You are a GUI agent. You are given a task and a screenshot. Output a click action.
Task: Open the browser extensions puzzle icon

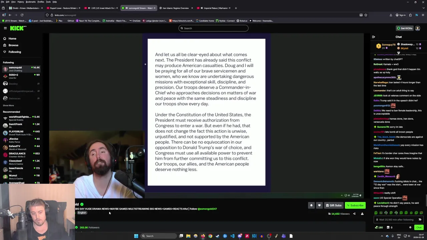click(410, 15)
